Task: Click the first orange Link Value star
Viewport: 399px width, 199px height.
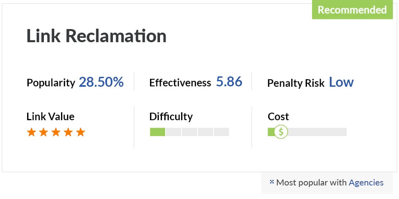Action: pos(31,132)
